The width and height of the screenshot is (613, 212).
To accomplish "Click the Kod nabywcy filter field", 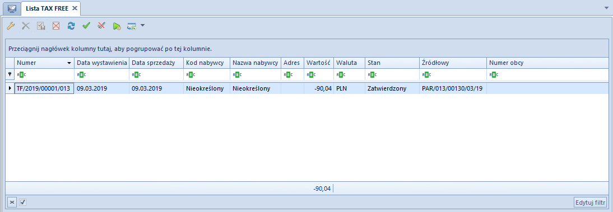I will [207, 74].
